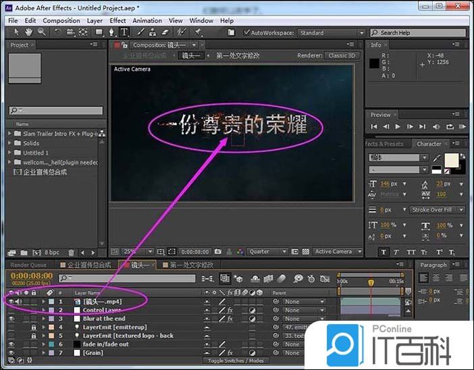474x370 pixels.
Task: Select the Horizontal Type tool
Action: coord(124,32)
